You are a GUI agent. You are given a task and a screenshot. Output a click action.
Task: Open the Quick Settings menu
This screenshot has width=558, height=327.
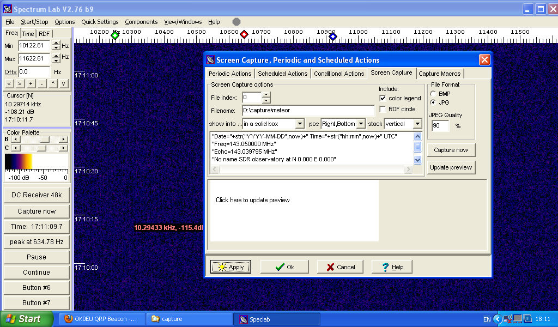(100, 22)
